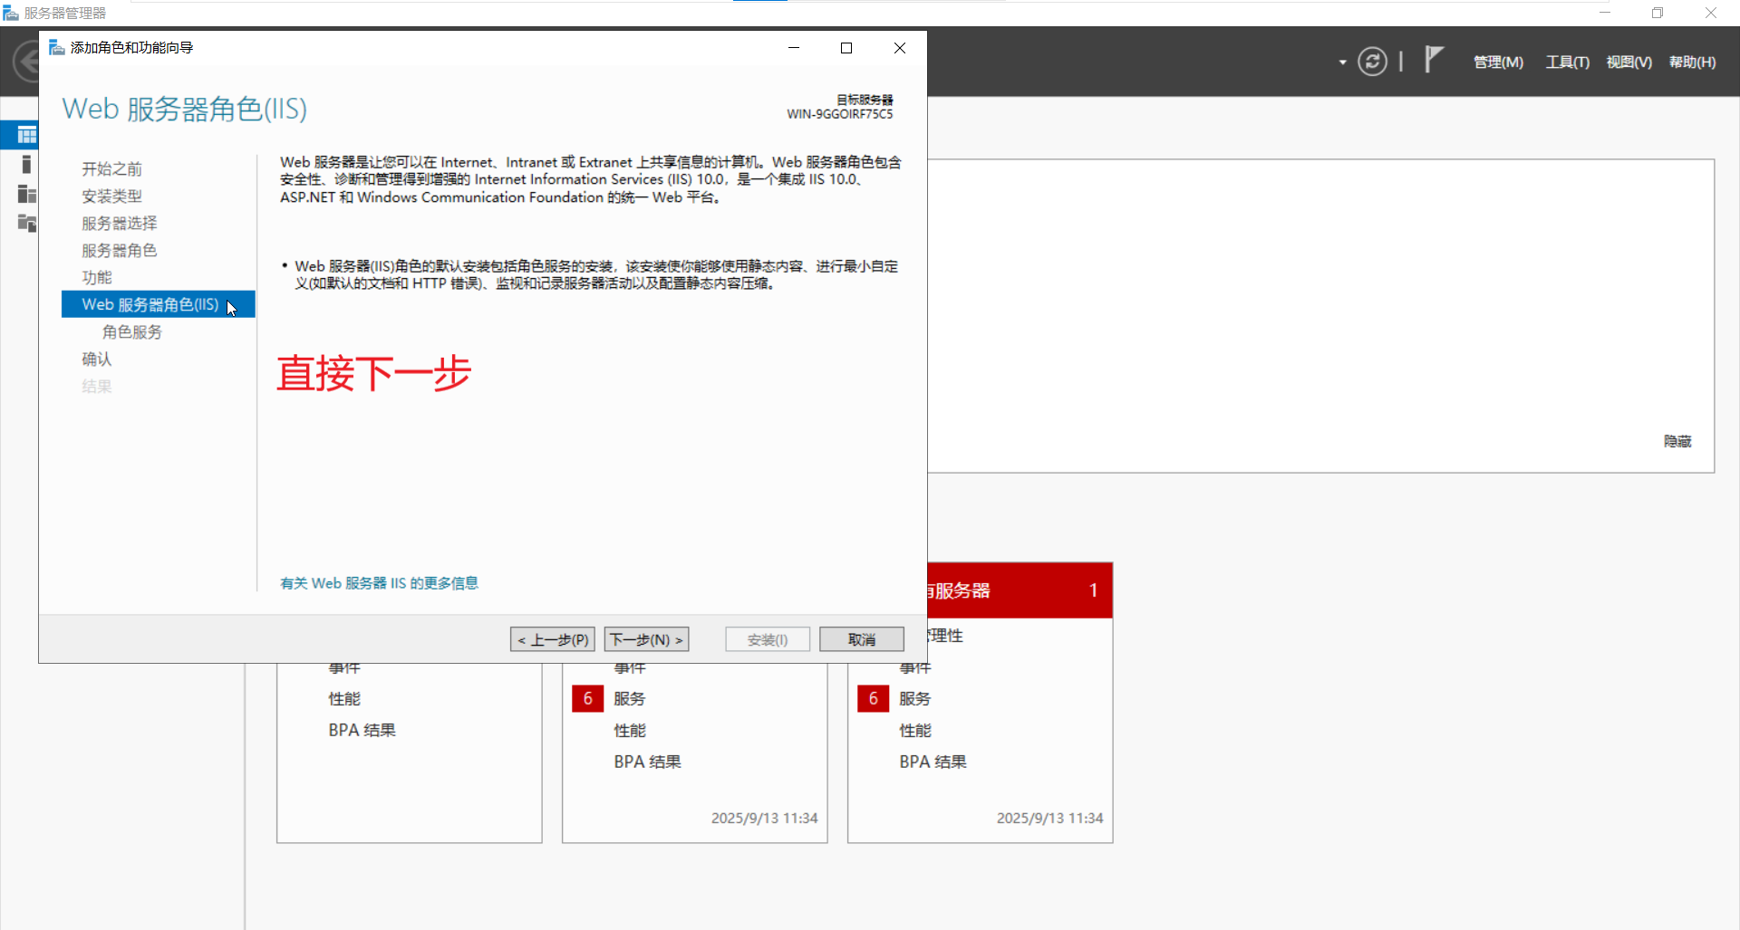Image resolution: width=1740 pixels, height=930 pixels.
Task: Click the 上一步(P) button to go back
Action: [x=551, y=639]
